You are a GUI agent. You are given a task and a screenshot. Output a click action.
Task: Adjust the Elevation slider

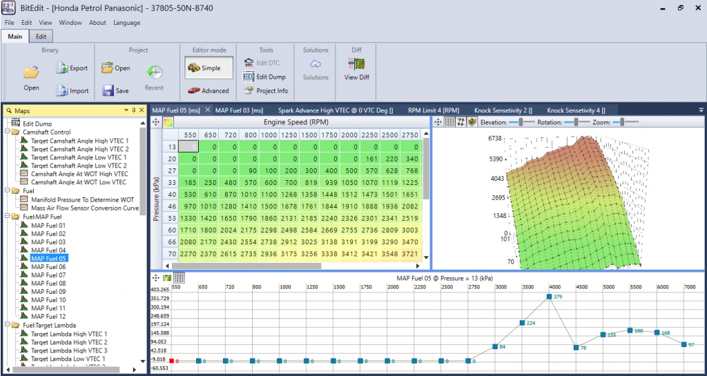click(x=522, y=122)
